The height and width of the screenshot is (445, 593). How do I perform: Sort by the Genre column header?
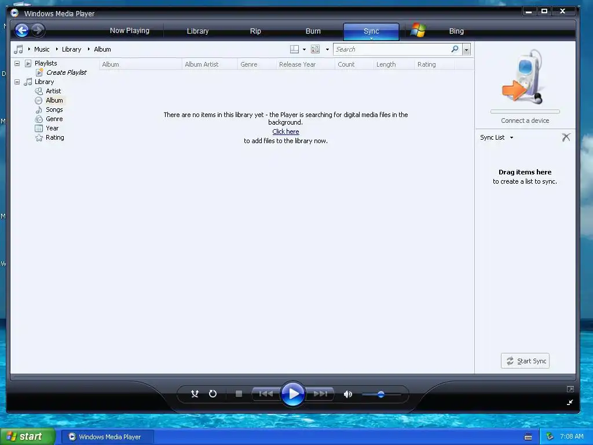click(257, 64)
